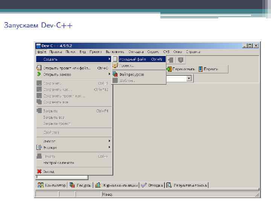The width and height of the screenshot is (271, 203).
Task: Expand the Создать submenu
Action: coord(74,59)
